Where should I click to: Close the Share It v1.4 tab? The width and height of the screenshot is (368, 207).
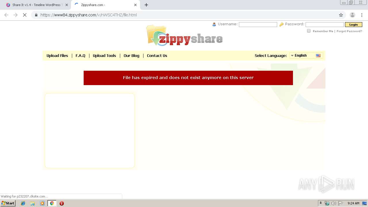66,5
